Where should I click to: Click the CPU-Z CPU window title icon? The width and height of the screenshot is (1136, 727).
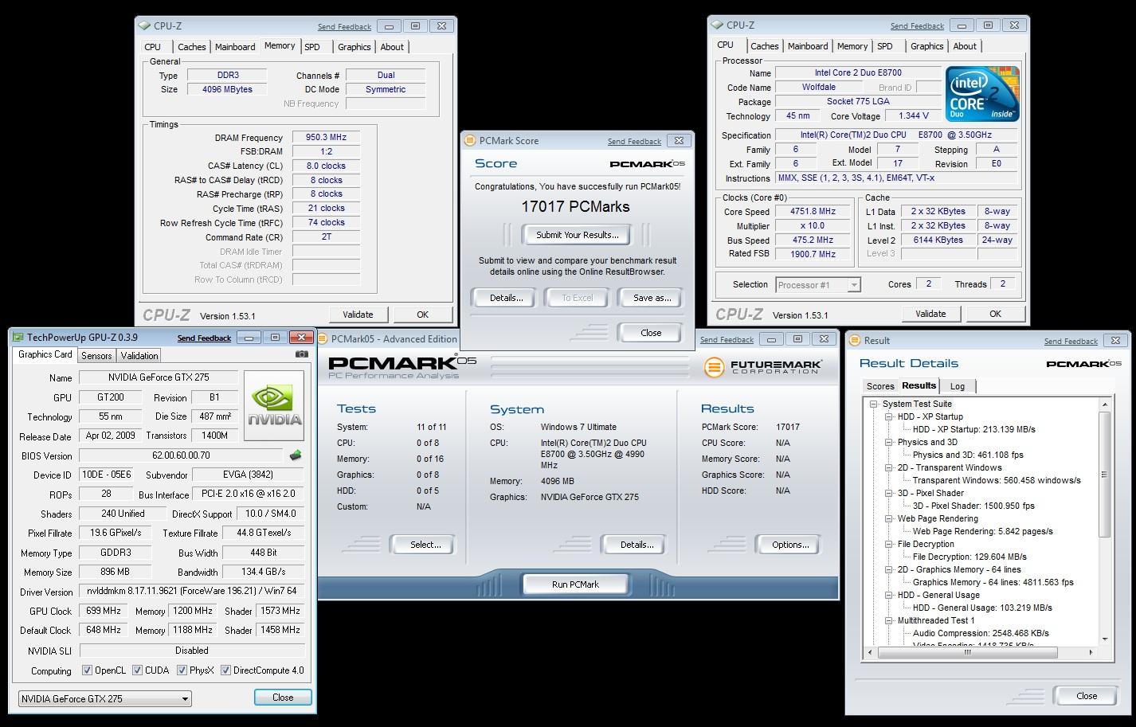point(717,25)
